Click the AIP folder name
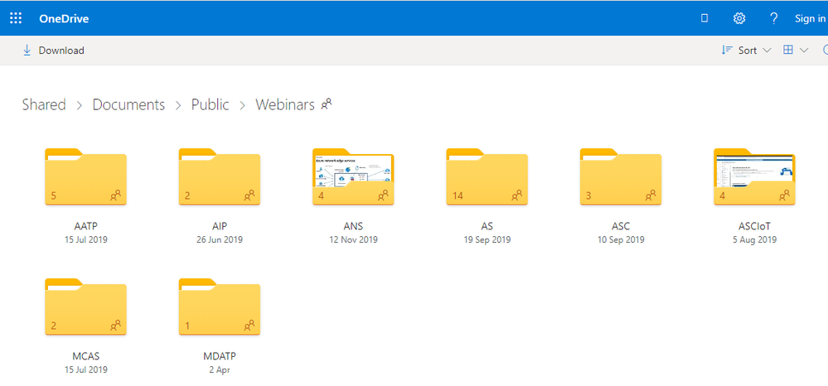 (x=220, y=226)
